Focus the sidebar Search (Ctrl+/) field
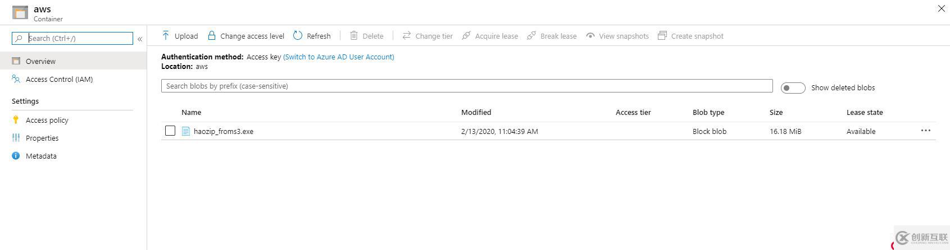Image resolution: width=950 pixels, height=250 pixels. [72, 38]
